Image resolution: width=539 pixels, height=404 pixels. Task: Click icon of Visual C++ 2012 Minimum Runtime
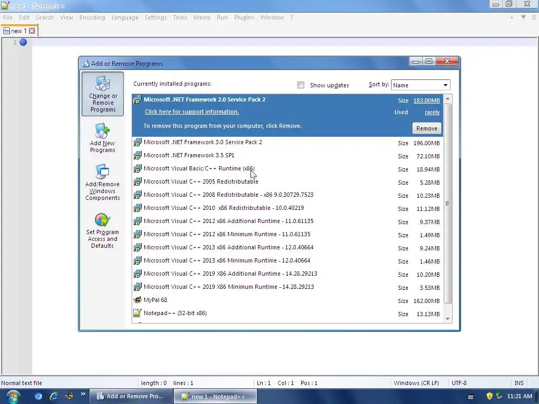137,234
